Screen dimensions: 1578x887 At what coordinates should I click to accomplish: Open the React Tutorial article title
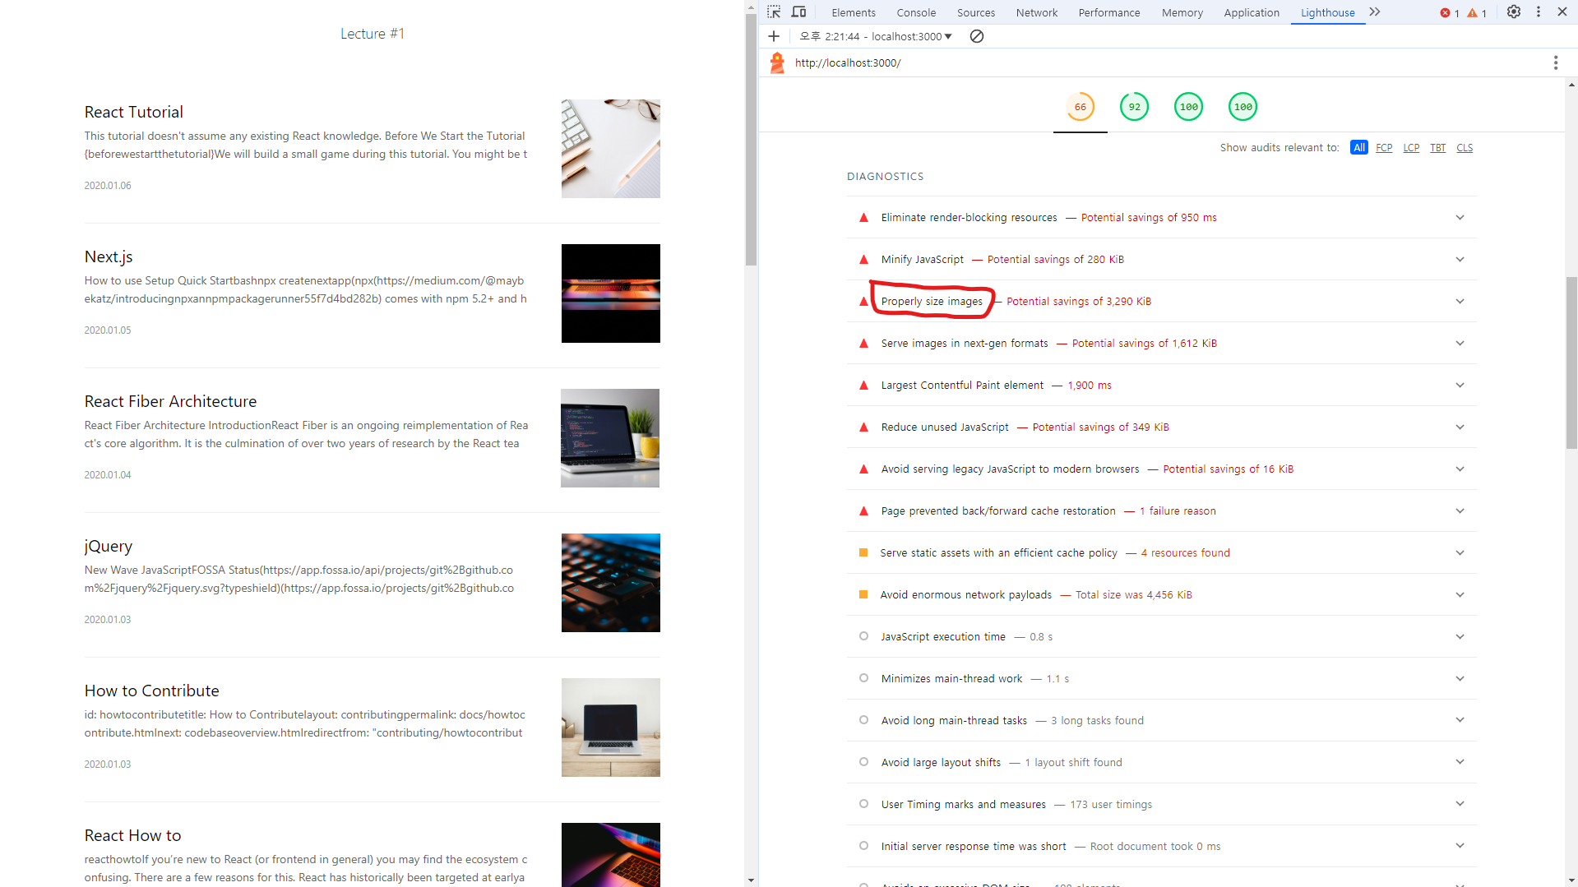(x=133, y=112)
